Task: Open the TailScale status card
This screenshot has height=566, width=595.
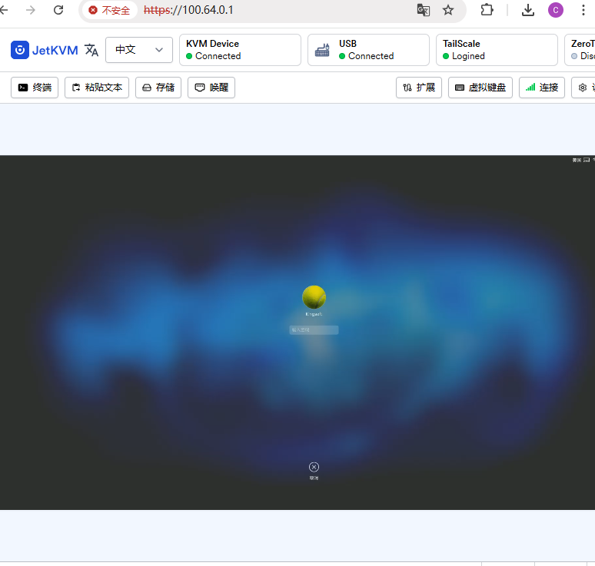Action: tap(497, 50)
